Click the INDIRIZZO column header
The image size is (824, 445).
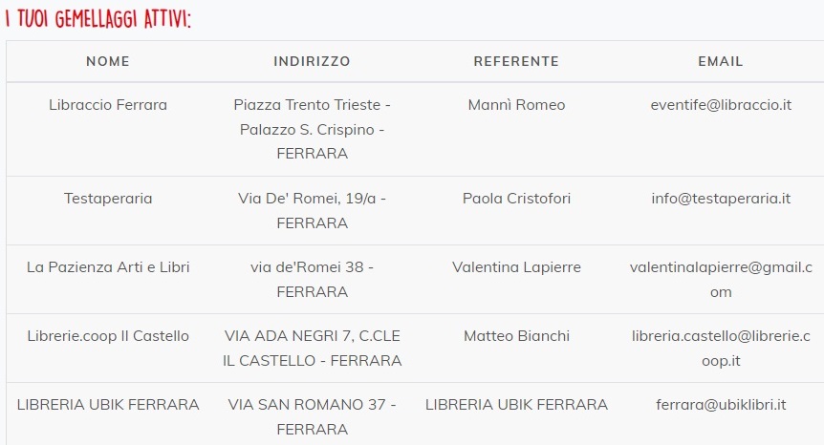312,61
